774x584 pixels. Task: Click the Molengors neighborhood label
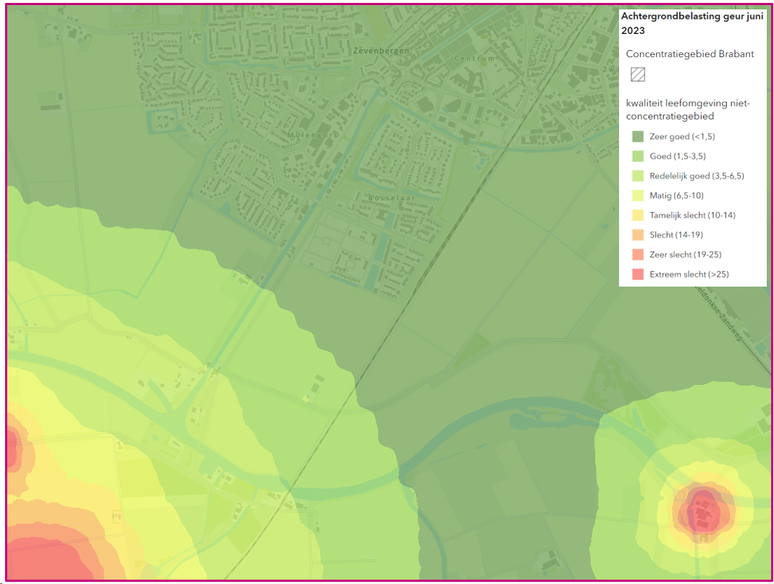(x=313, y=135)
